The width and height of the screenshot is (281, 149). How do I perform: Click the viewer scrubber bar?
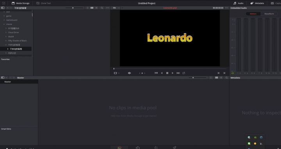tap(170, 69)
